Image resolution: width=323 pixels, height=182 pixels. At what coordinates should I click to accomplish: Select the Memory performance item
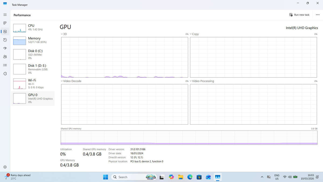pos(33,40)
